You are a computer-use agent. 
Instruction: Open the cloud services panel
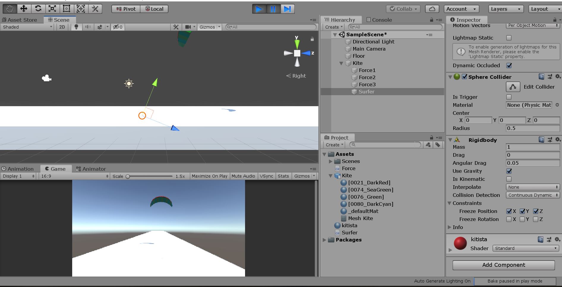pos(432,9)
